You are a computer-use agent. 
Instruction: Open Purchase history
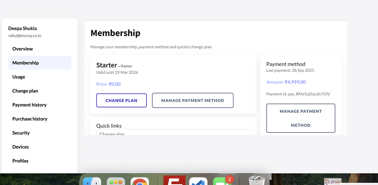click(30, 119)
